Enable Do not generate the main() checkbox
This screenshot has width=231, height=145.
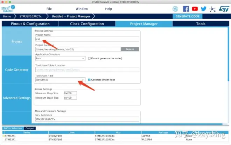tap(89, 58)
